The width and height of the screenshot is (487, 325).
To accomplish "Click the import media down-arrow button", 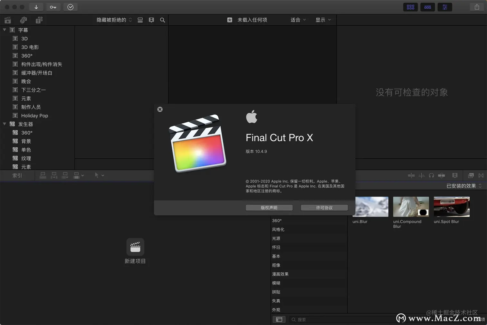I will pyautogui.click(x=36, y=7).
